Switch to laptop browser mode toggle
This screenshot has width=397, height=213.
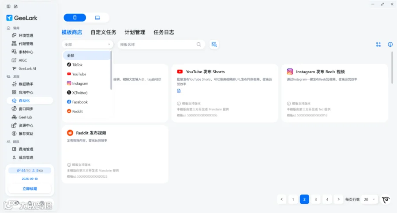pyautogui.click(x=97, y=18)
